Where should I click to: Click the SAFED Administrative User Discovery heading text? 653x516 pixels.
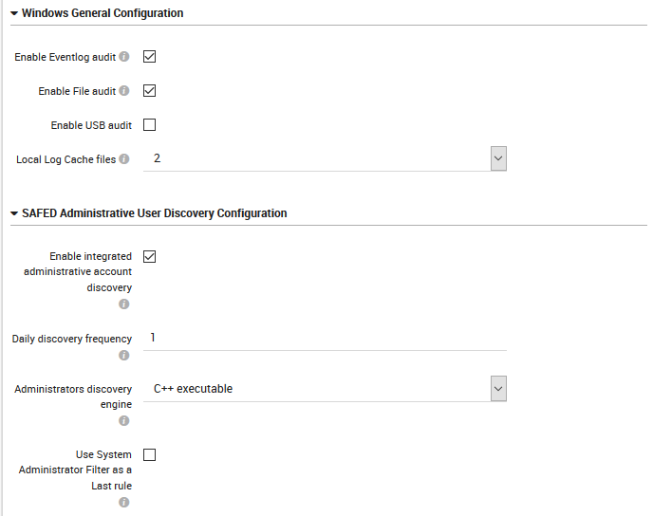click(x=154, y=213)
